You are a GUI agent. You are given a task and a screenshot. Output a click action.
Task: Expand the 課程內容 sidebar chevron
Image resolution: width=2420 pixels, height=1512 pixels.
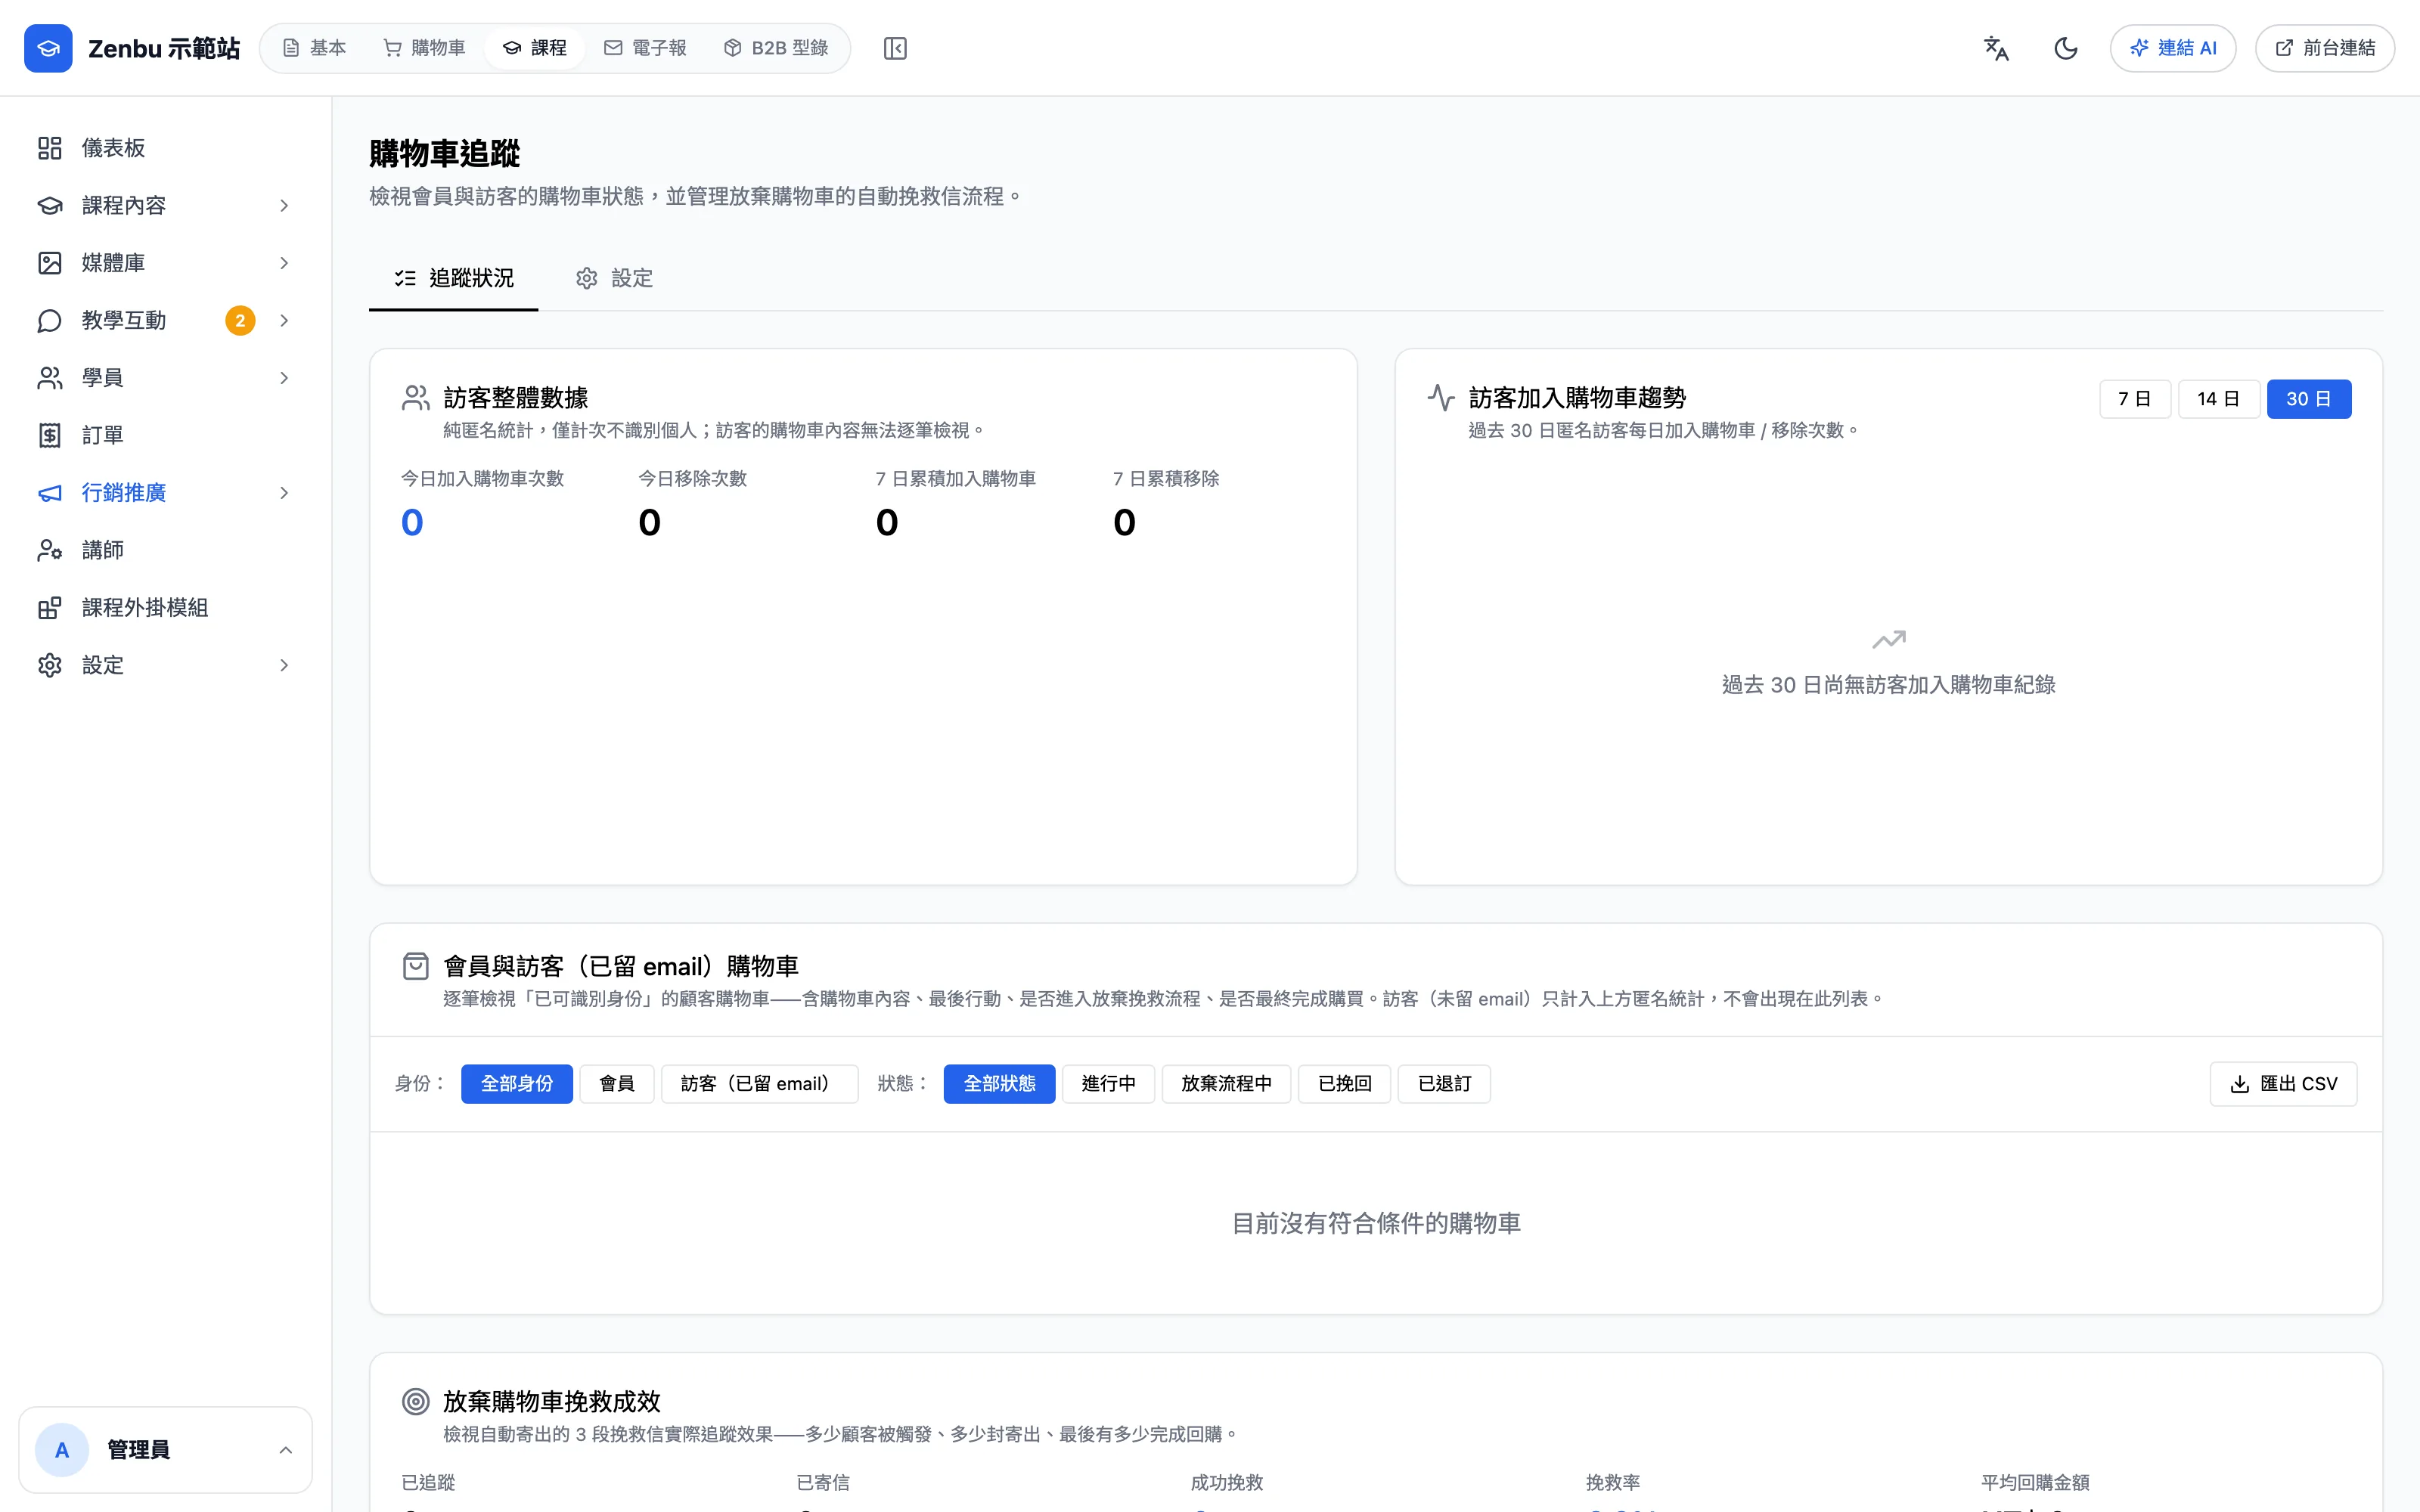pyautogui.click(x=284, y=205)
